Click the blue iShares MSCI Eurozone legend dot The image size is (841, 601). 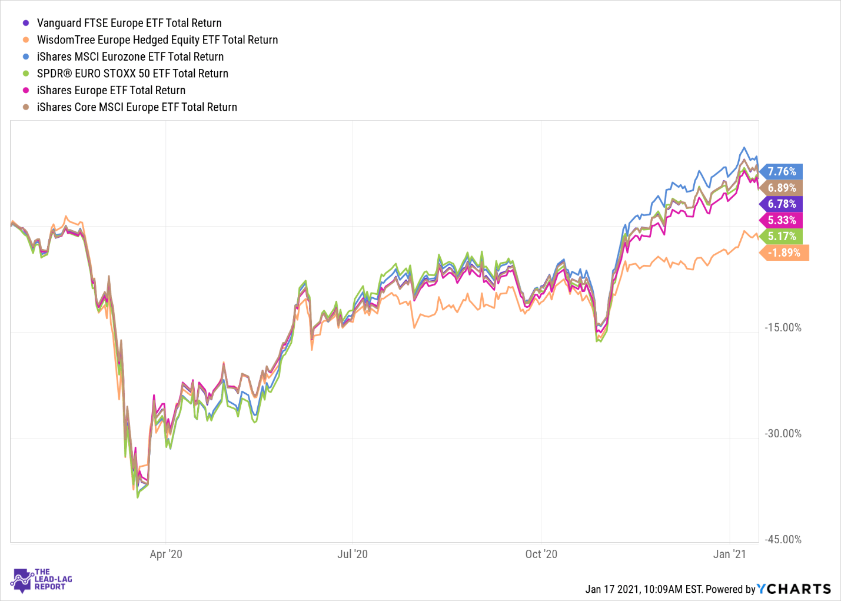pyautogui.click(x=26, y=57)
